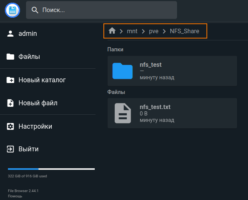Open the Помощь help link
The width and height of the screenshot is (248, 200).
coord(15,196)
